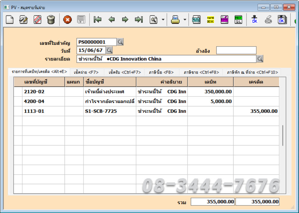Click the total debit field at bottom
The image size is (299, 213).
point(213,202)
